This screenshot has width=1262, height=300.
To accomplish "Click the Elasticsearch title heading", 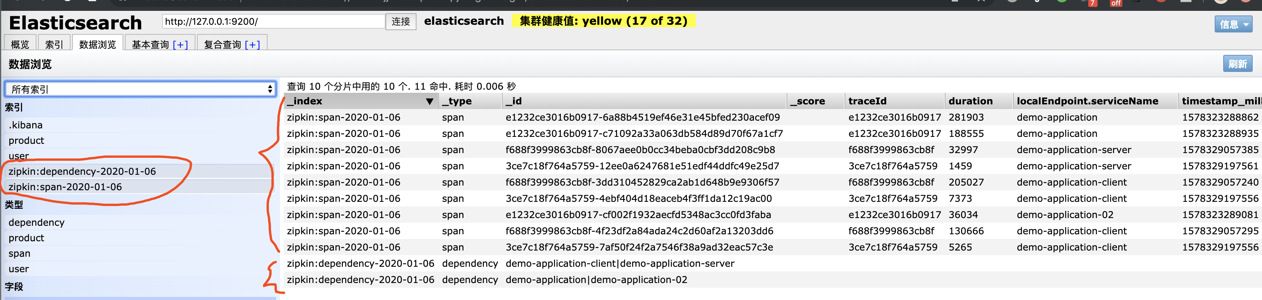I will pos(76,22).
